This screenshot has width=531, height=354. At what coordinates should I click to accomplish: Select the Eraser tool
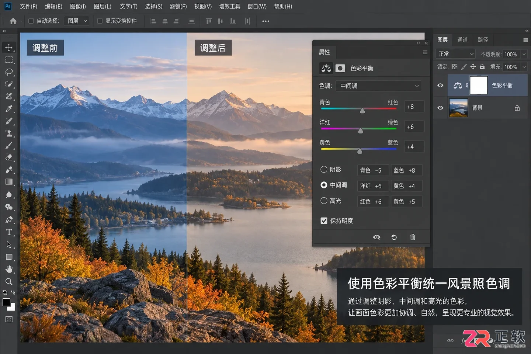pos(9,157)
